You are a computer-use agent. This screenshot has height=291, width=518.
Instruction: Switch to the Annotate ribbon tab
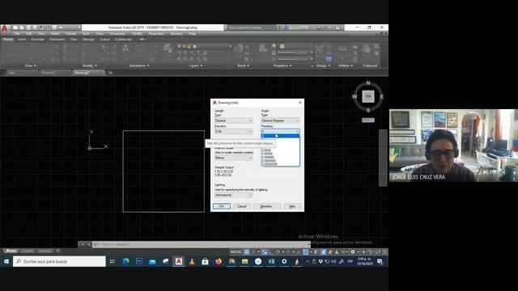(38, 40)
